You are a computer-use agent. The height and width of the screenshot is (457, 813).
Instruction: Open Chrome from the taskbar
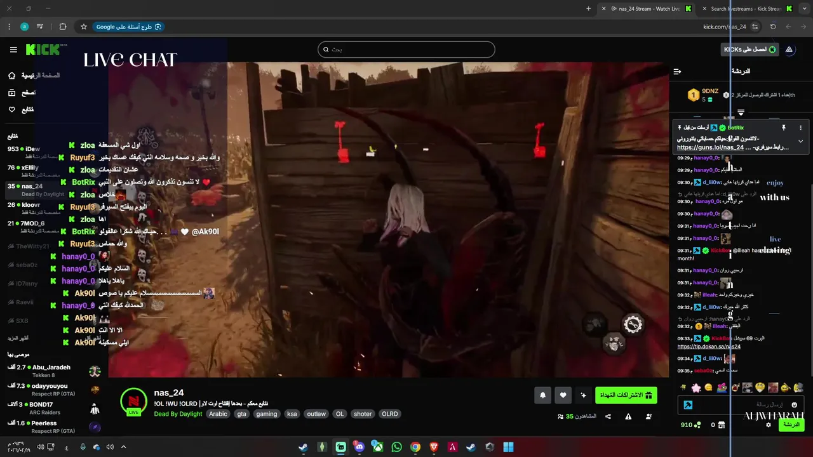415,447
